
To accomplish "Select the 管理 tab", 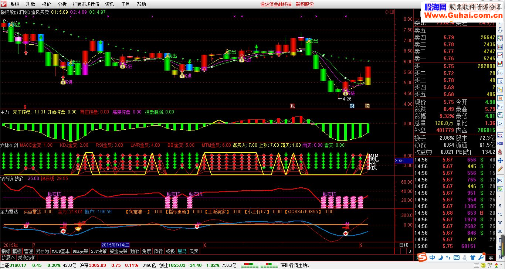I will point(28,251).
